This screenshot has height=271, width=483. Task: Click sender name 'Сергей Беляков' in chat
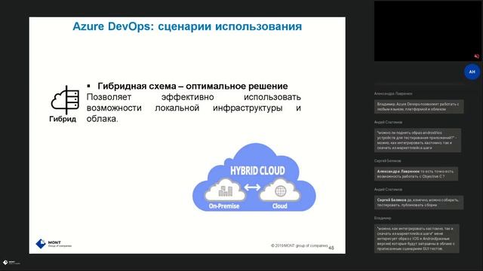[x=387, y=160]
